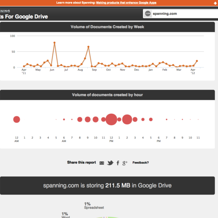The image size is (218, 218).
Task: Share report on Facebook icon
Action: click(118, 163)
